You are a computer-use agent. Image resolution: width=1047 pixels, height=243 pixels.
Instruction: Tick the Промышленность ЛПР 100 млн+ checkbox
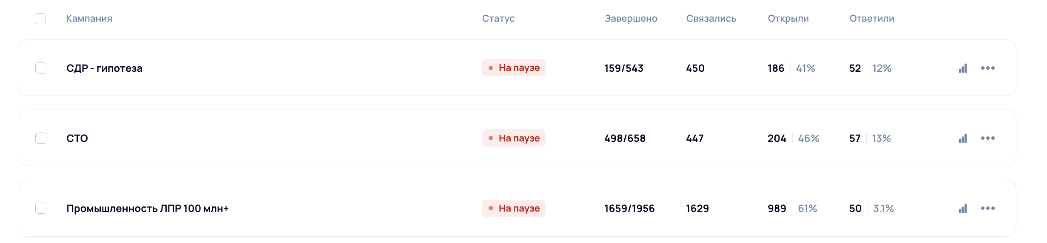tap(41, 208)
